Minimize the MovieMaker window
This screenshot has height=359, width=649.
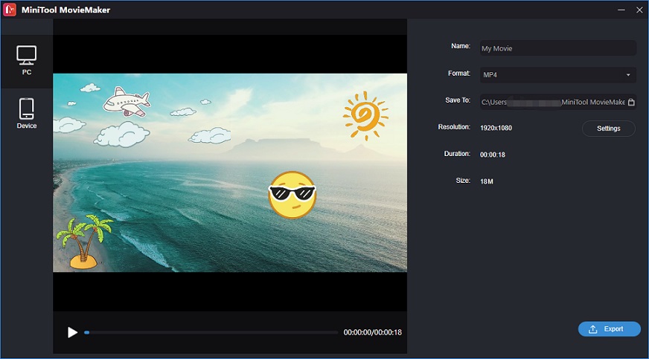(x=621, y=10)
